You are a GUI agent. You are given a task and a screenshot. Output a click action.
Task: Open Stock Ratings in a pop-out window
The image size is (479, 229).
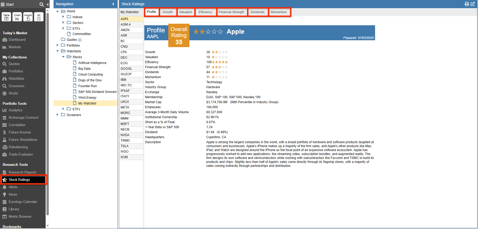tap(473, 4)
